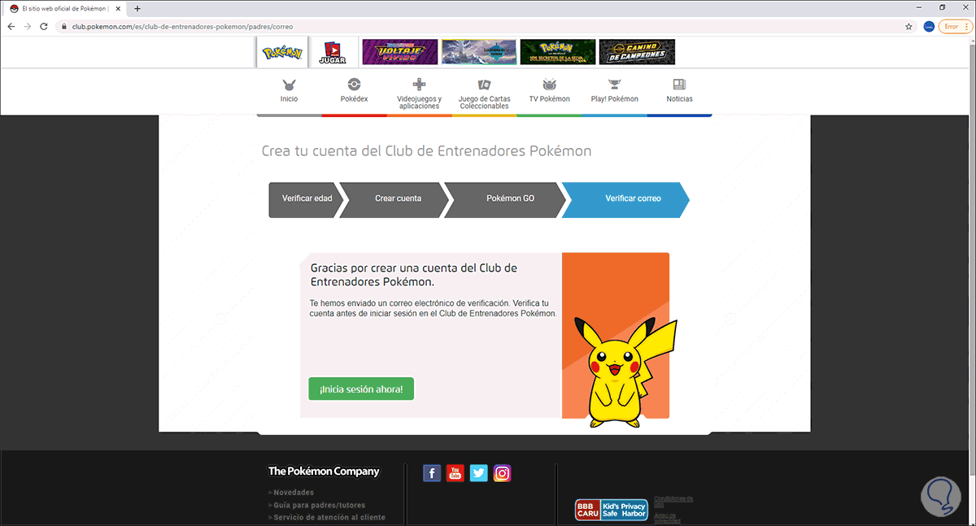Open Juego de Cartas Coleccionables section
This screenshot has width=976, height=526.
pos(484,94)
